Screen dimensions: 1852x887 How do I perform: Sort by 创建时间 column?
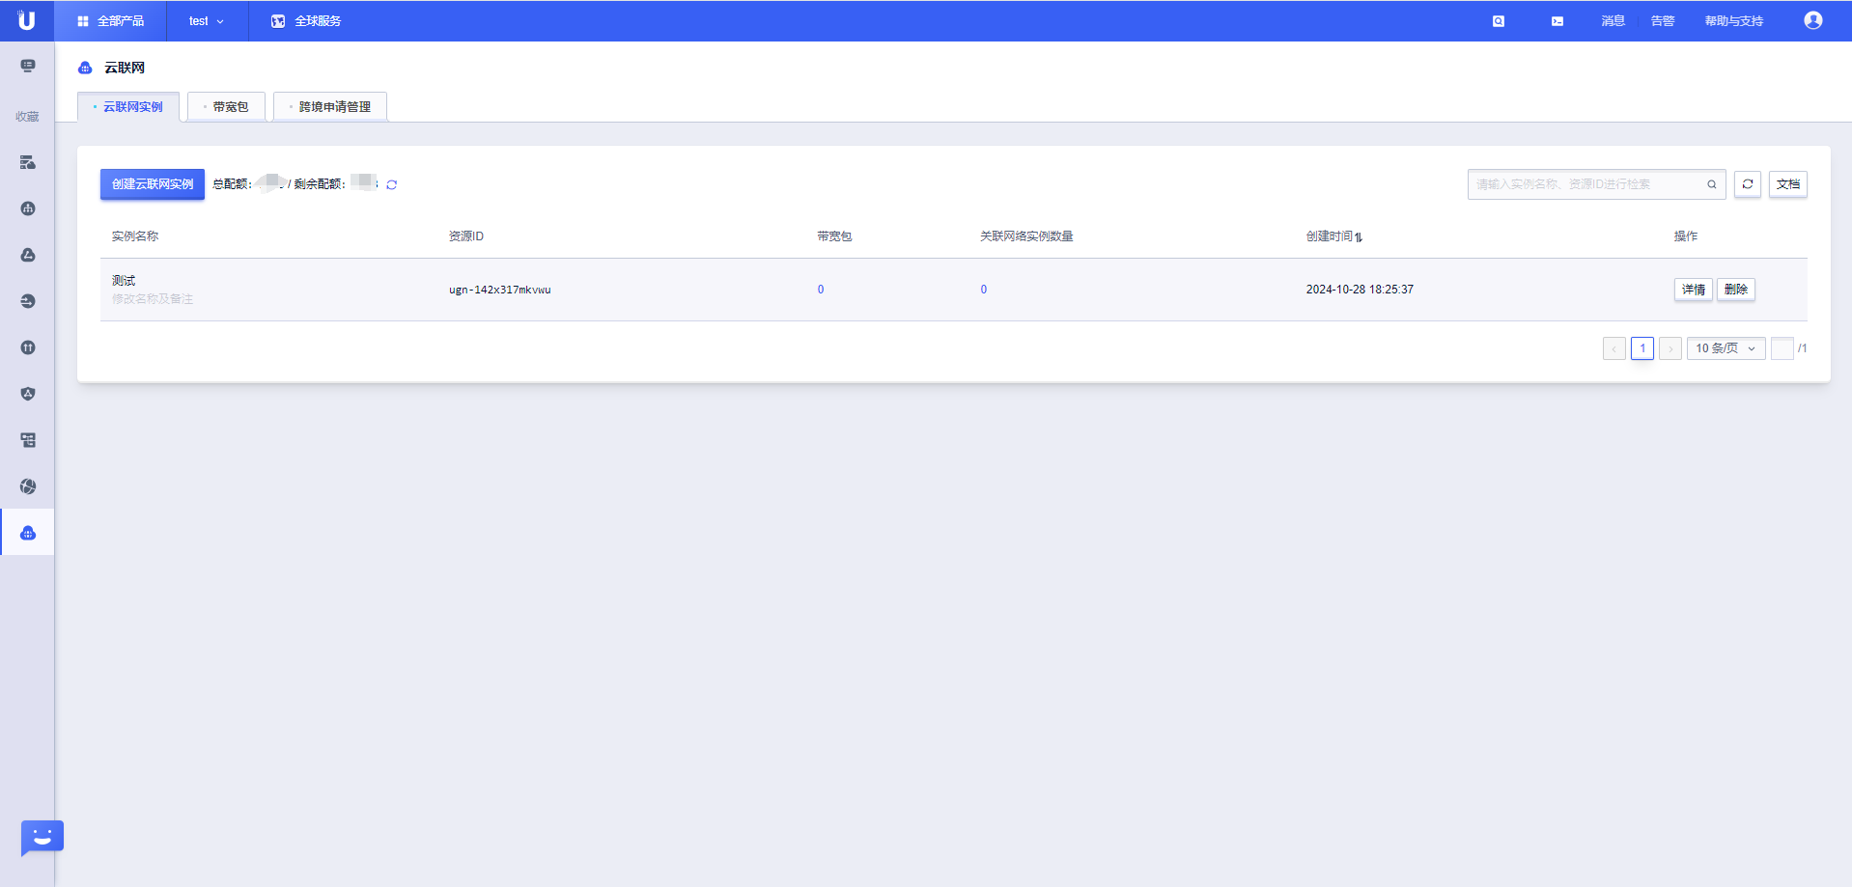(1334, 236)
